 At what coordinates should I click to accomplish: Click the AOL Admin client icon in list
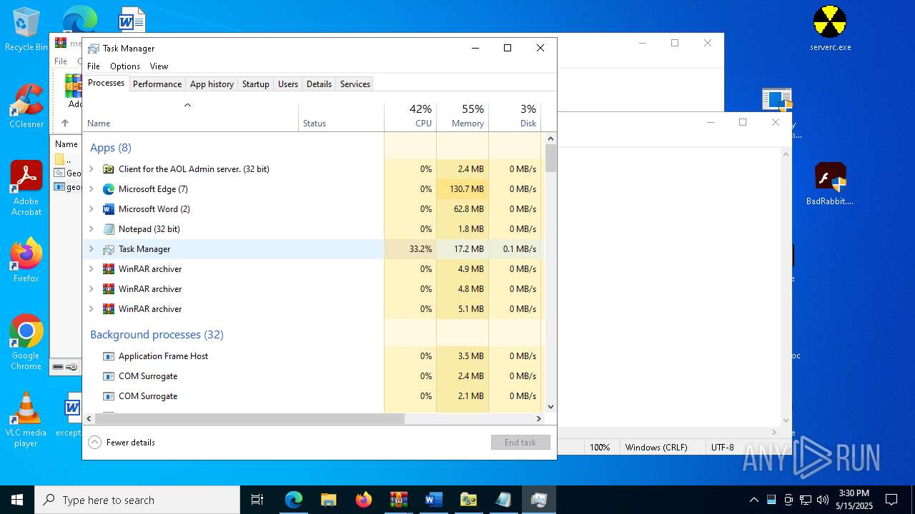[x=109, y=169]
